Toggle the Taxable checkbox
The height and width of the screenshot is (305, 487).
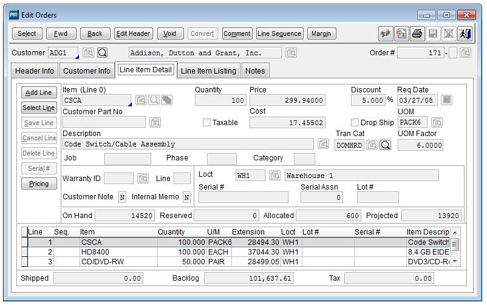point(206,123)
